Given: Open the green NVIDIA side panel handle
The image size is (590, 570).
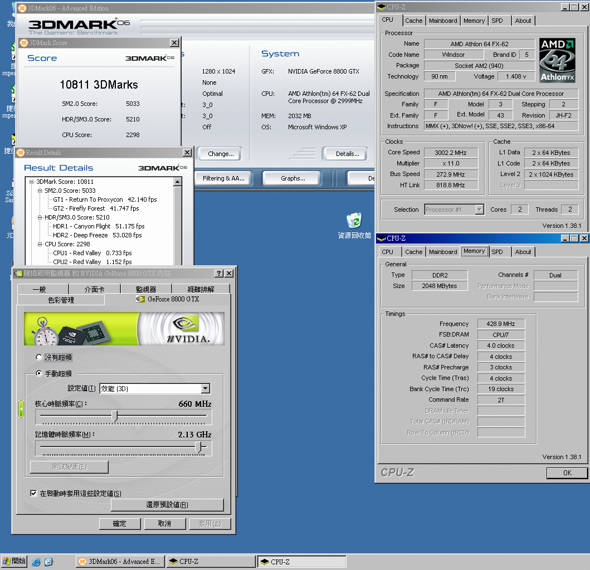Looking at the screenshot, I should coord(21,409).
